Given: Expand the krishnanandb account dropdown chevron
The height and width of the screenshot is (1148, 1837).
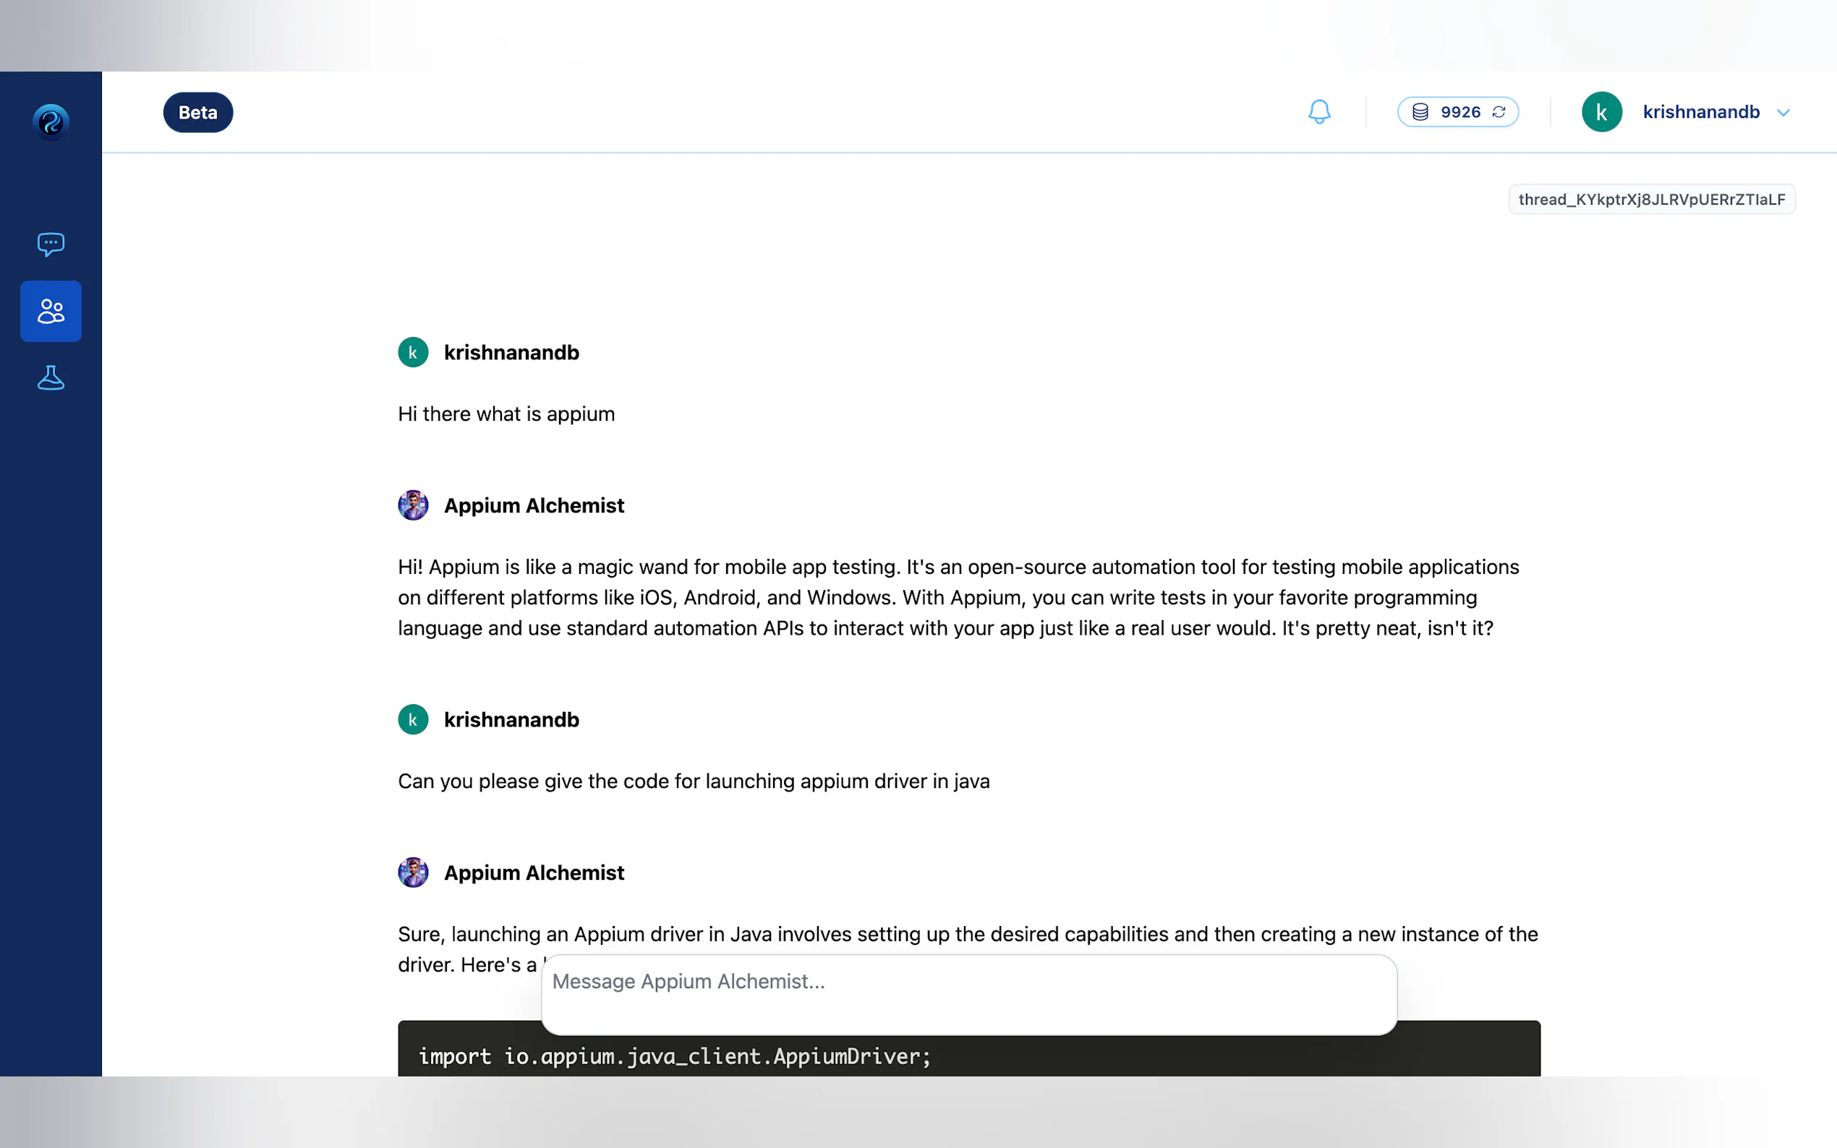Looking at the screenshot, I should (1783, 112).
